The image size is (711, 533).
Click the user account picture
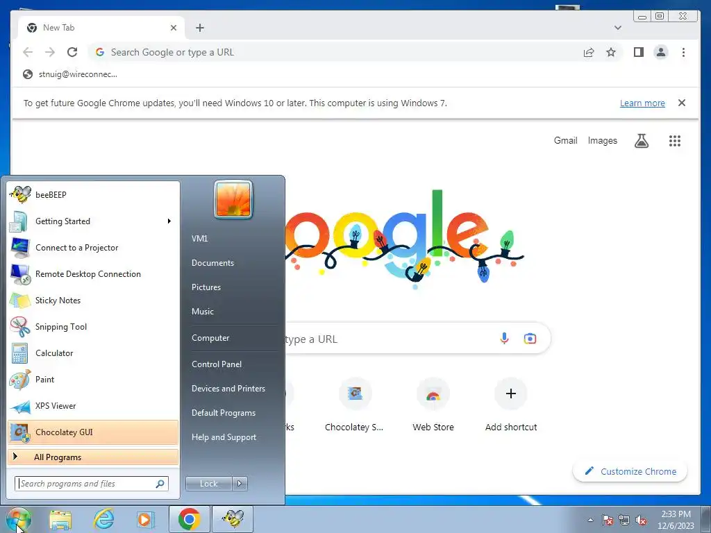tap(233, 199)
